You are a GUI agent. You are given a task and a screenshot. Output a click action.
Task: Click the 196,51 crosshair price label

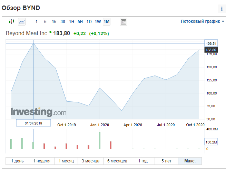[211, 43]
